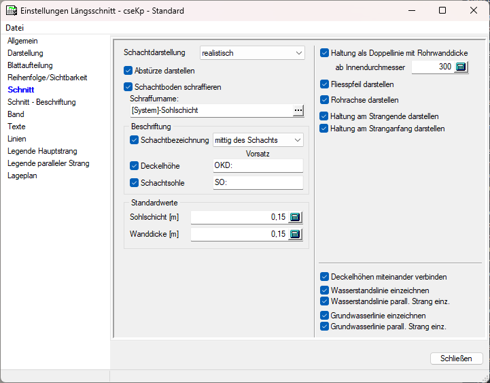
Task: Open the Datei menu
Action: click(x=14, y=28)
